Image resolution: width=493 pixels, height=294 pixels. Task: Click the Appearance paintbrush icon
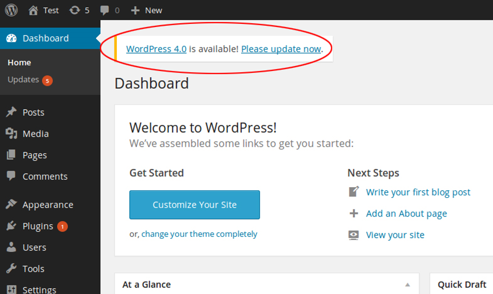[x=11, y=204]
